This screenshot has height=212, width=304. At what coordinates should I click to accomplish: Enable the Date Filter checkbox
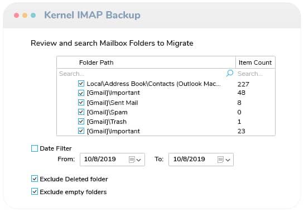point(35,148)
